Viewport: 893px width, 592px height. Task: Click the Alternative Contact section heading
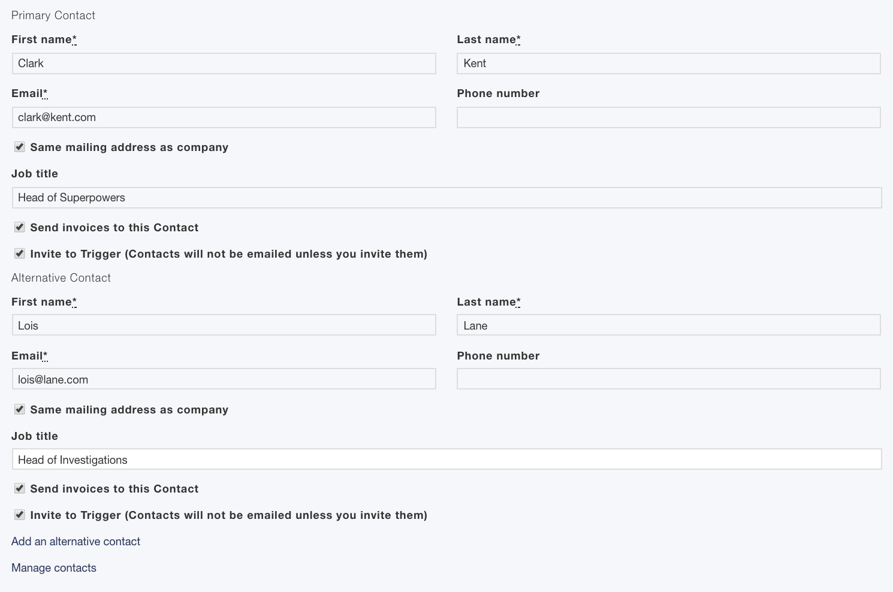click(61, 277)
